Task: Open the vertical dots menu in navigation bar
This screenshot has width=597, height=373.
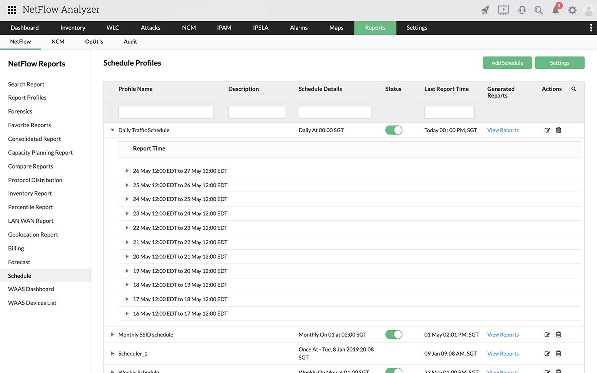Action: (x=591, y=28)
